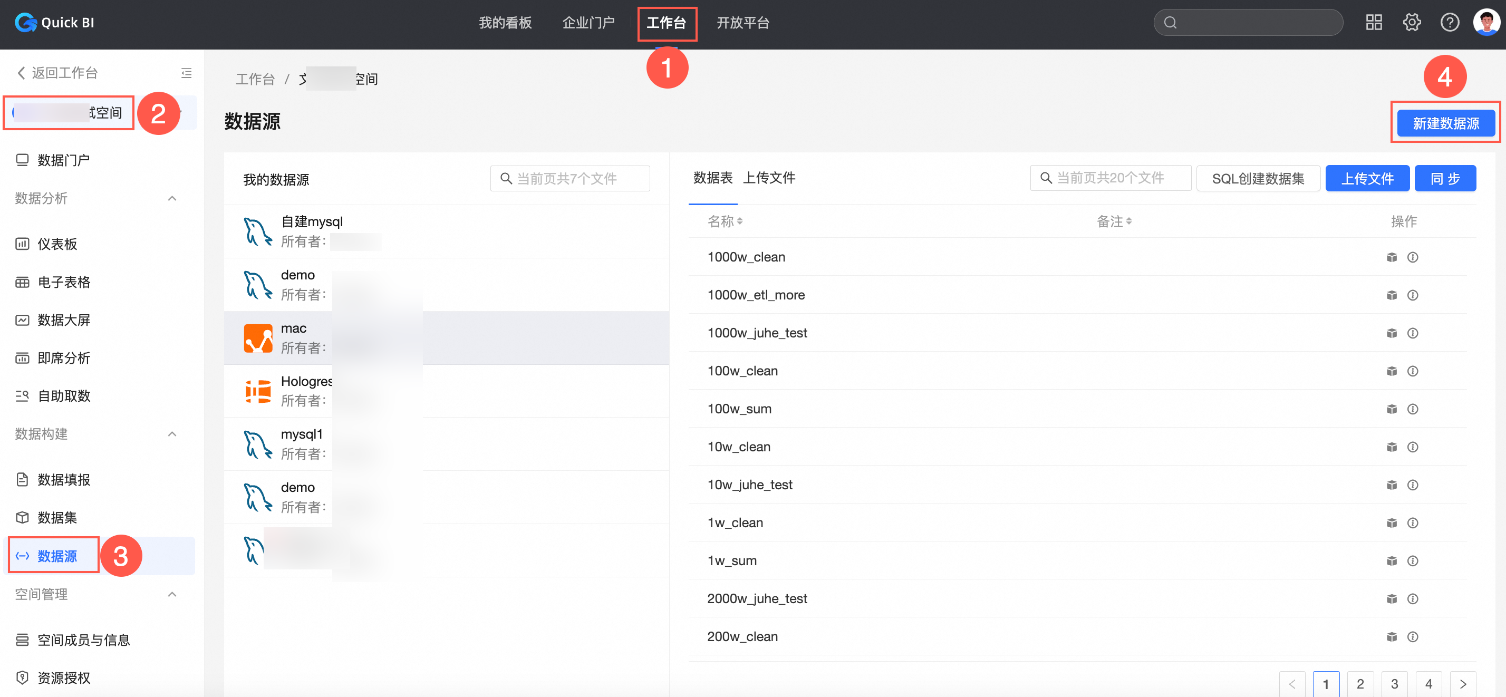Select 数据源 in the sidebar
The width and height of the screenshot is (1506, 697).
(99, 556)
